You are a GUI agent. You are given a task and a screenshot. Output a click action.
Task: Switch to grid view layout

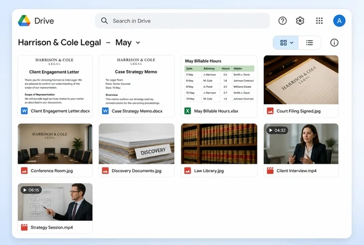[283, 42]
